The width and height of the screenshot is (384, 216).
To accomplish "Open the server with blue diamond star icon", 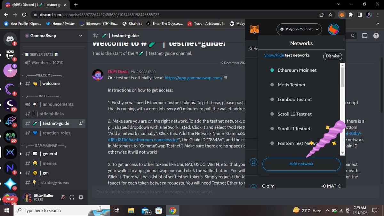I will 10,184.
